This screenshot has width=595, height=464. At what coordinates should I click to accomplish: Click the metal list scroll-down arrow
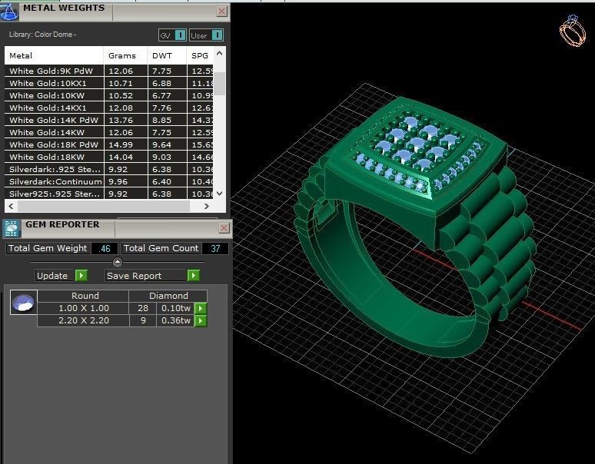[x=219, y=194]
